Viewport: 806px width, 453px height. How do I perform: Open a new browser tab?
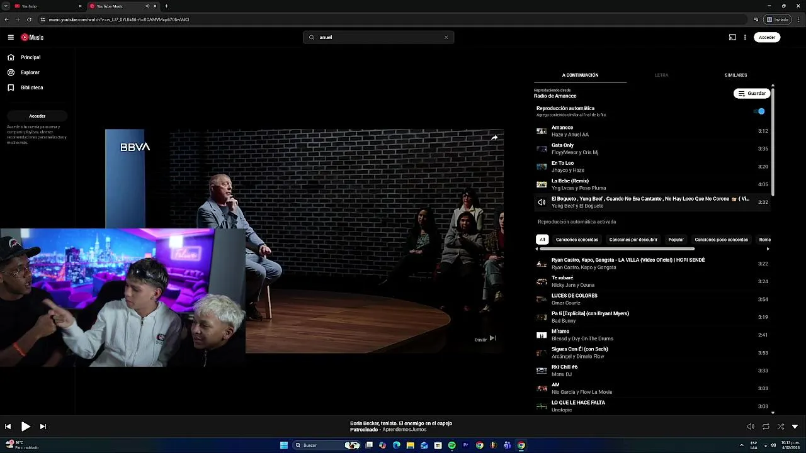click(166, 6)
